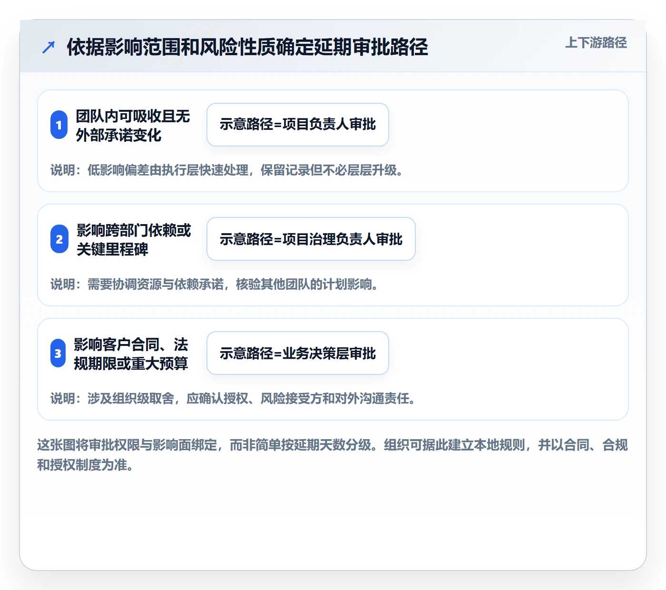
Task: Select the step 3 number badge
Action: click(58, 353)
